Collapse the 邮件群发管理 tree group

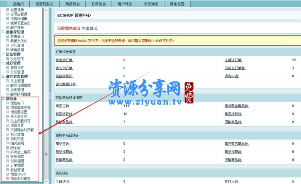tap(3, 76)
